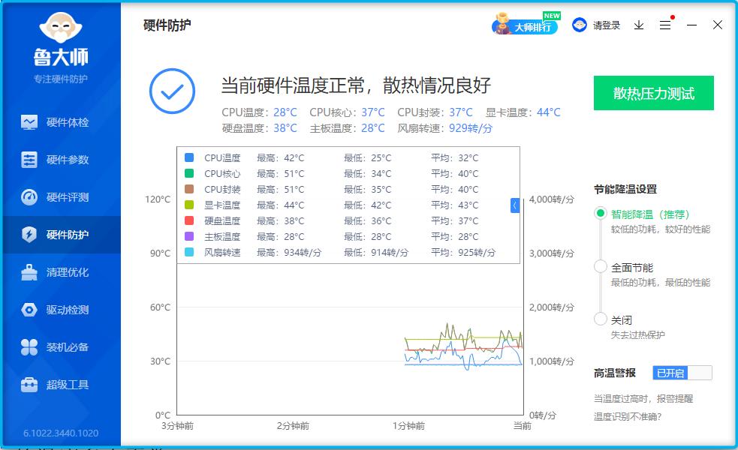Select the 智能降温 (推荐) cooling mode

click(599, 214)
